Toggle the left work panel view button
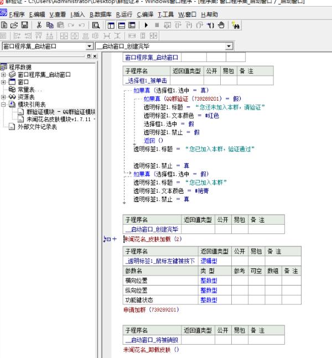 coord(111,25)
